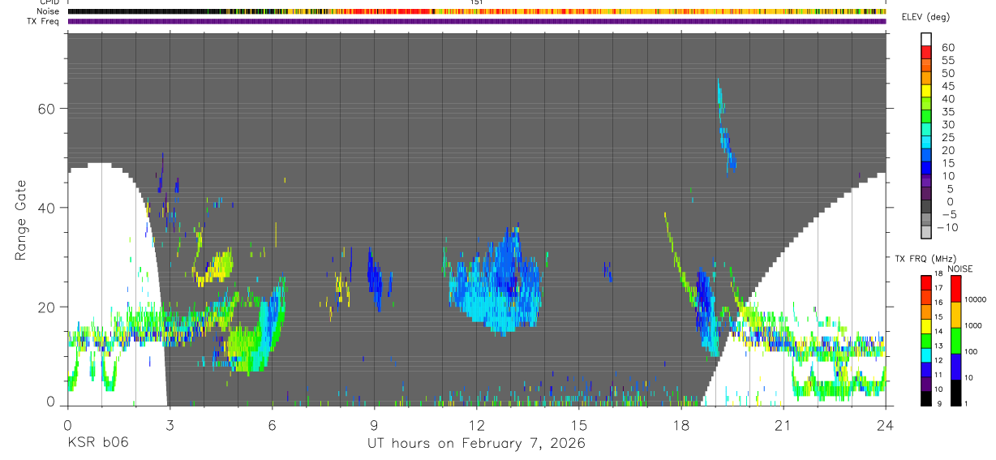This screenshot has width=996, height=460.
Task: Click the 'UT hours on February 7, 2026' label
Action: click(x=477, y=443)
